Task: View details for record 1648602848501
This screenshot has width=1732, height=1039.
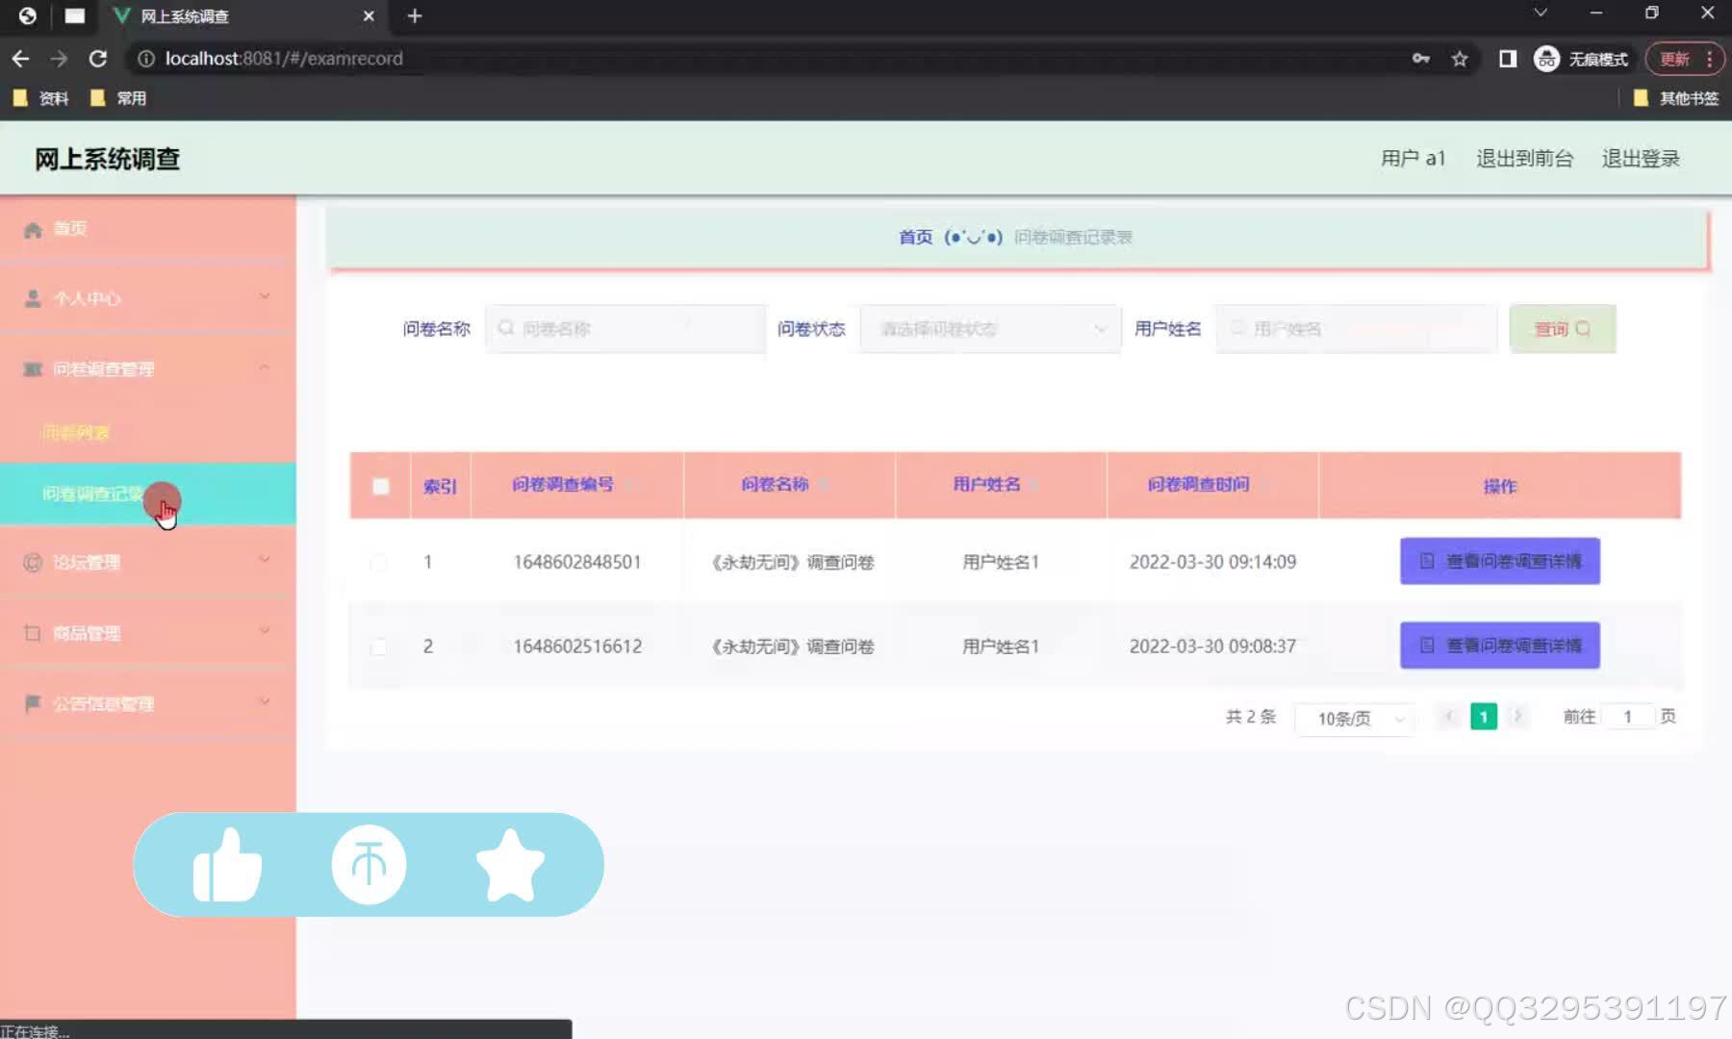Action: (1500, 561)
